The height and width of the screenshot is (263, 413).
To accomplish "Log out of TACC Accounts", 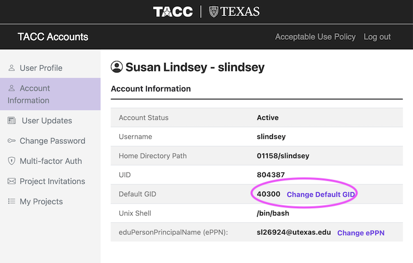I will [x=377, y=37].
